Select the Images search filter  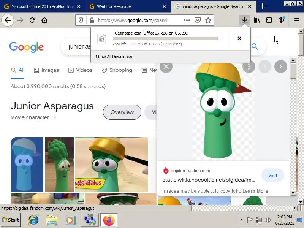(x=46, y=70)
